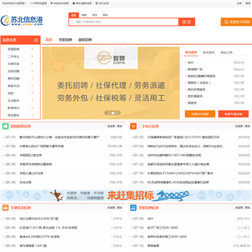Expand the 教育培训 category arrow

pos(32,108)
